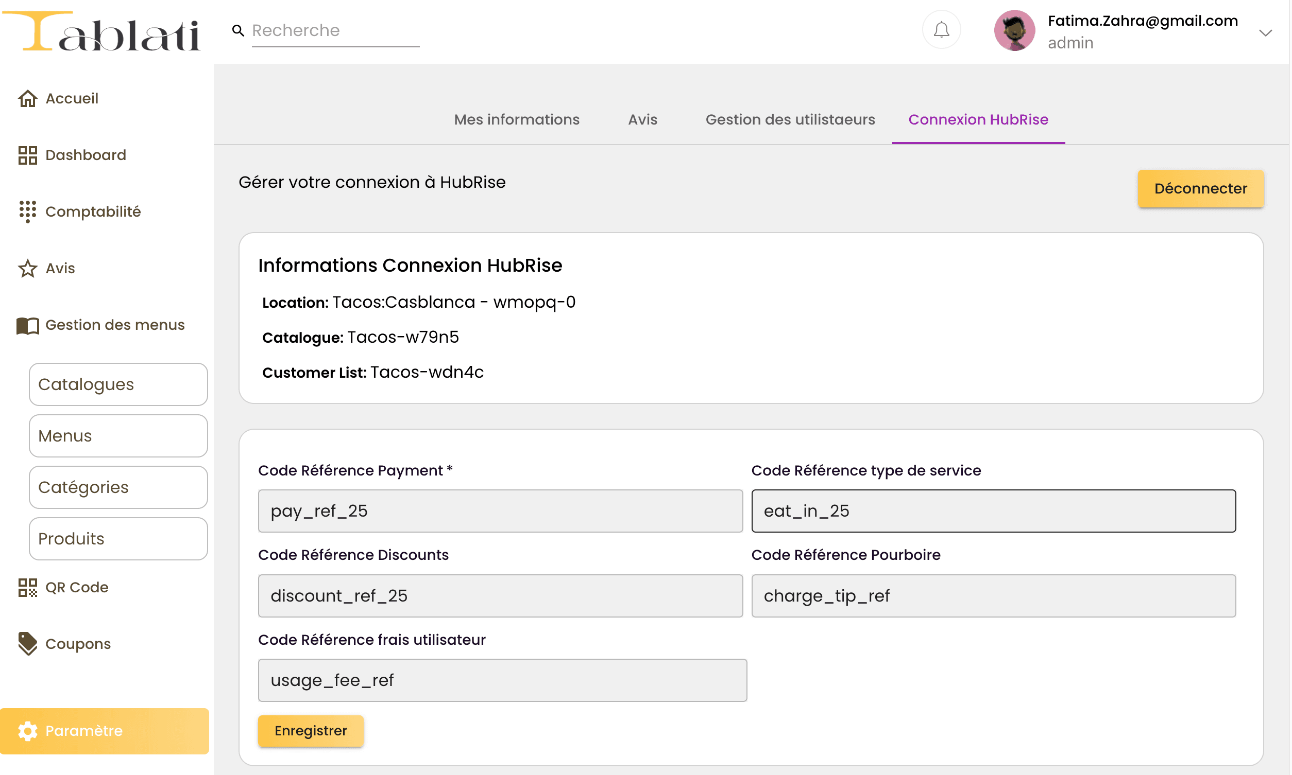Click the profile avatar picture
Image resolution: width=1292 pixels, height=775 pixels.
click(x=1014, y=30)
